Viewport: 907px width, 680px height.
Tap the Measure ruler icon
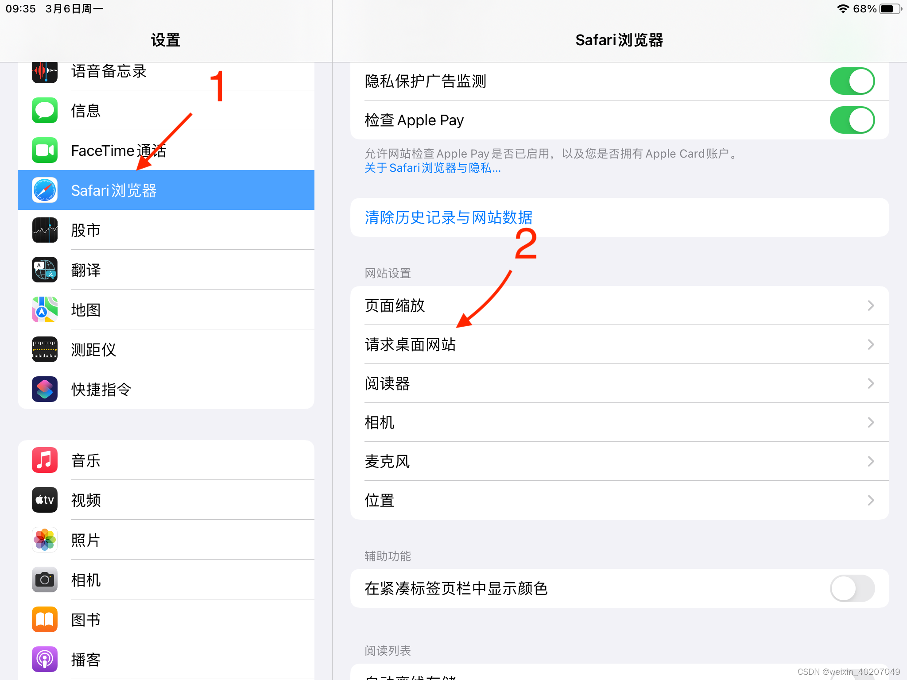(45, 349)
